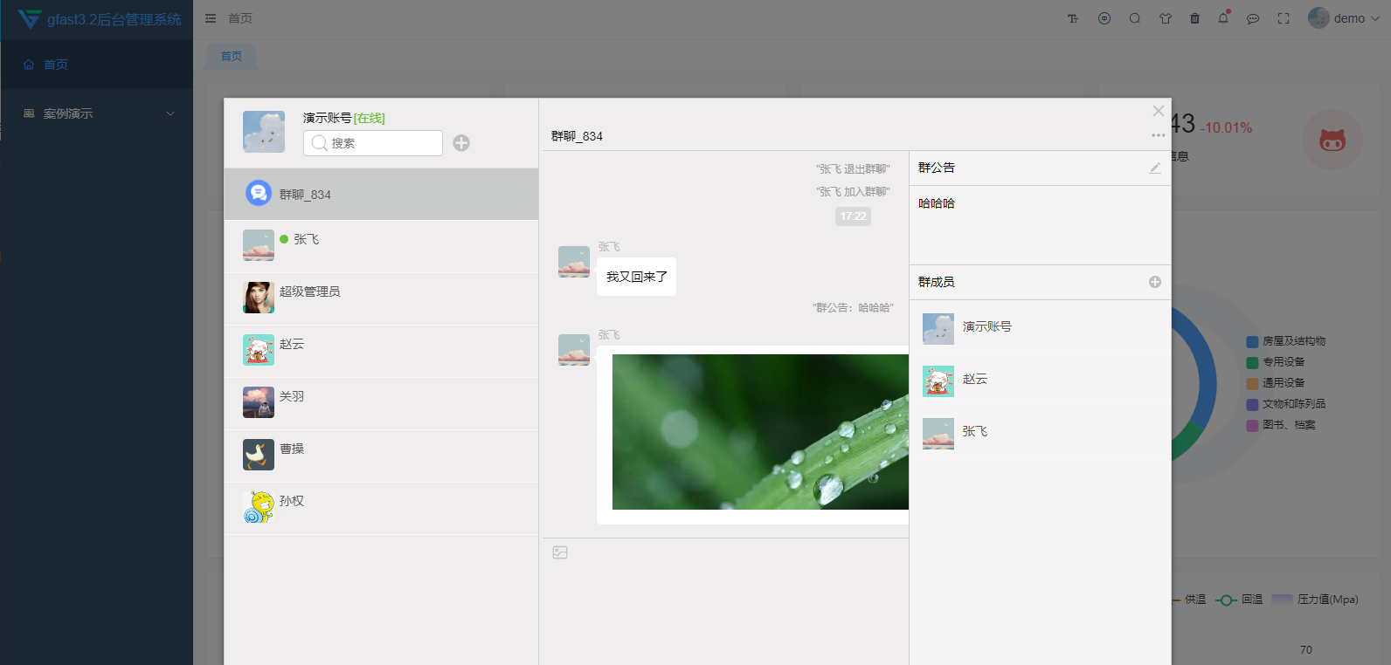This screenshot has width=1391, height=665.
Task: Open the notification bell
Action: click(x=1223, y=18)
